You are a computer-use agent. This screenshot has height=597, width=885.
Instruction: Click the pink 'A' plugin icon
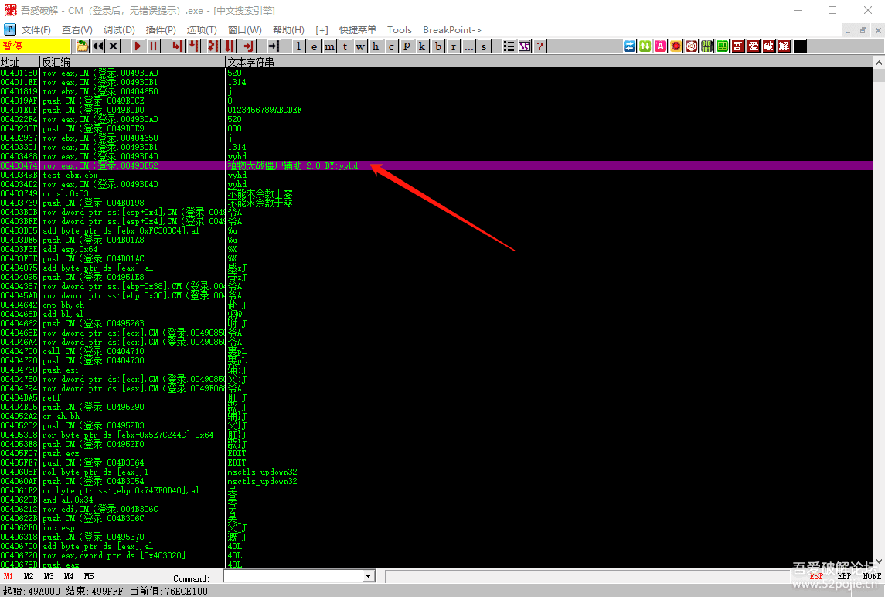[x=661, y=46]
